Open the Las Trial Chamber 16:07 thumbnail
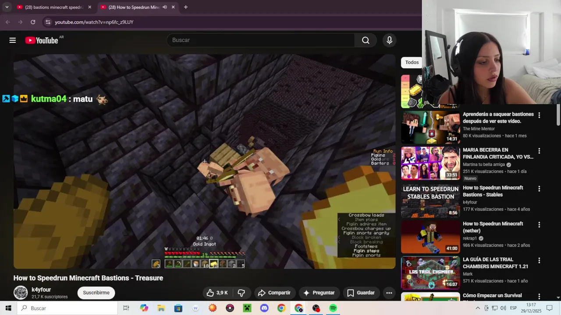This screenshot has height=315, width=561. click(x=430, y=273)
